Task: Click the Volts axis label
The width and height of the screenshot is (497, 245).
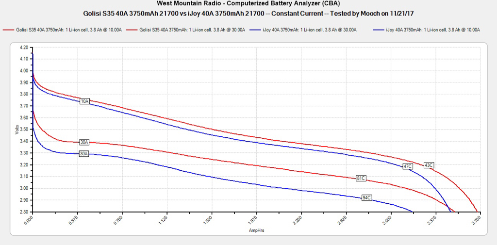Action: pyautogui.click(x=17, y=130)
